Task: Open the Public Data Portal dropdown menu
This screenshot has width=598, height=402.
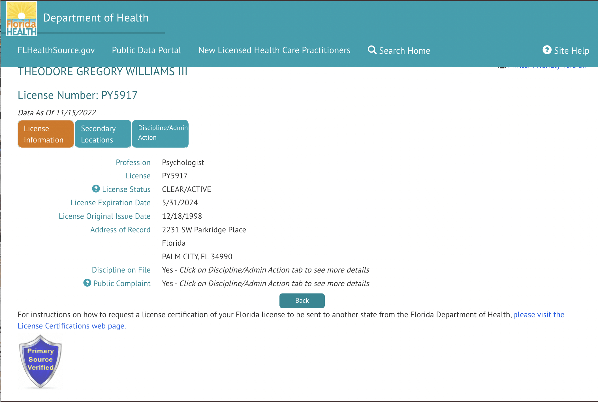Action: point(146,50)
